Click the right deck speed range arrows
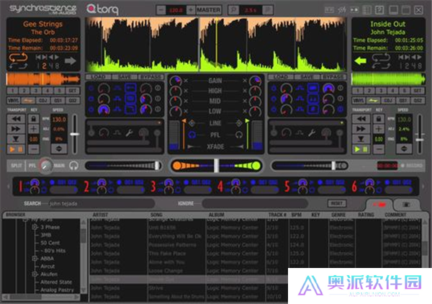This screenshot has height=304, width=432. coord(404,149)
